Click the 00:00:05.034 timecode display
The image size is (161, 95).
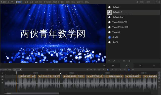tap(6, 70)
